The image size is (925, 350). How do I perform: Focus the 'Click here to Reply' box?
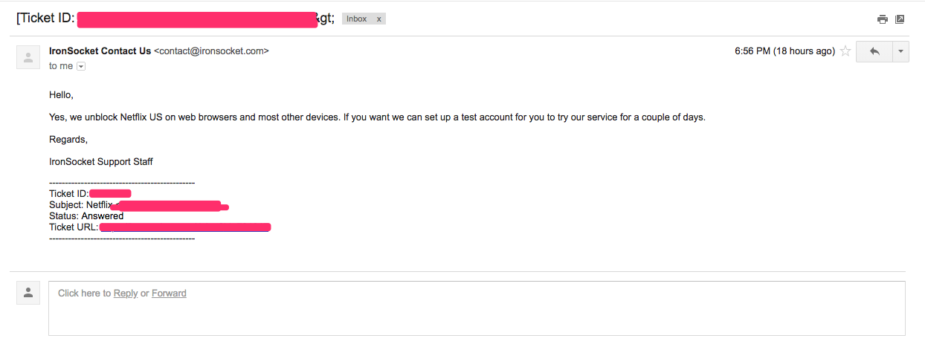tap(477, 308)
